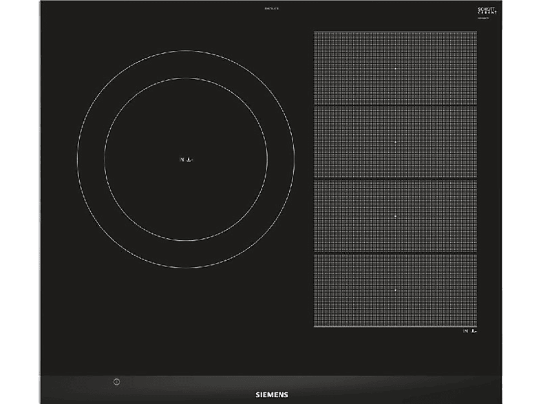Screen dimensions: 541x404
Task: Tap the center dot of the uppermost flex segment
Action: click(x=395, y=69)
